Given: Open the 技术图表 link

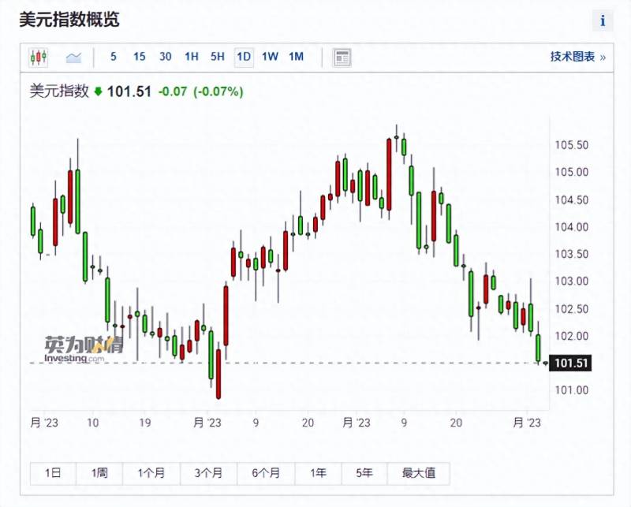Looking at the screenshot, I should click(x=578, y=57).
